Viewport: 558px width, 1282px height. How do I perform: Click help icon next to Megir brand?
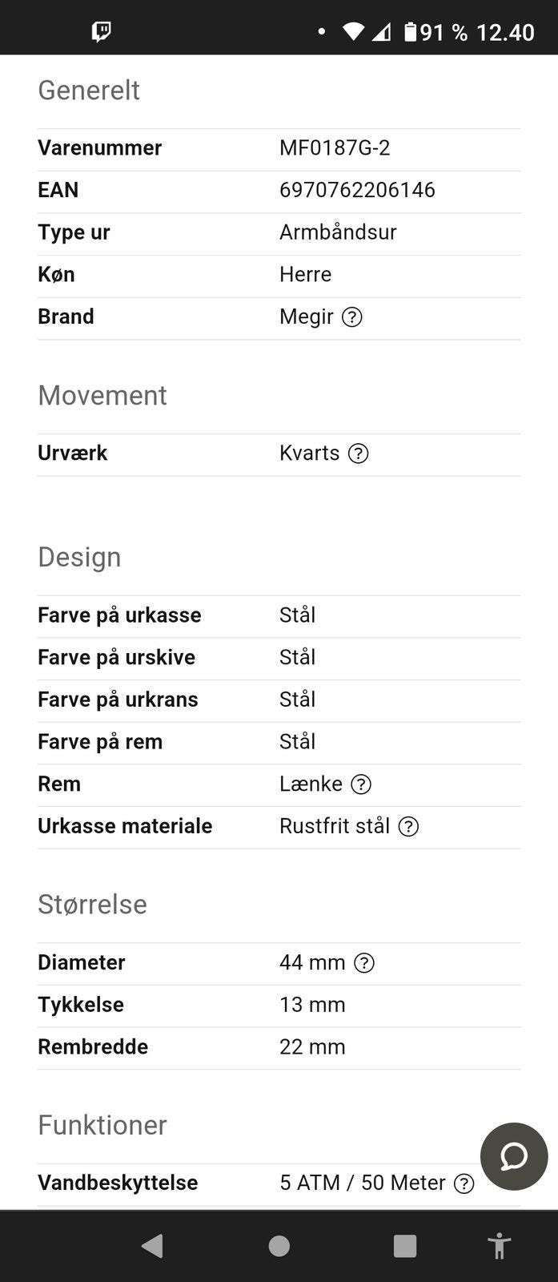click(x=352, y=317)
